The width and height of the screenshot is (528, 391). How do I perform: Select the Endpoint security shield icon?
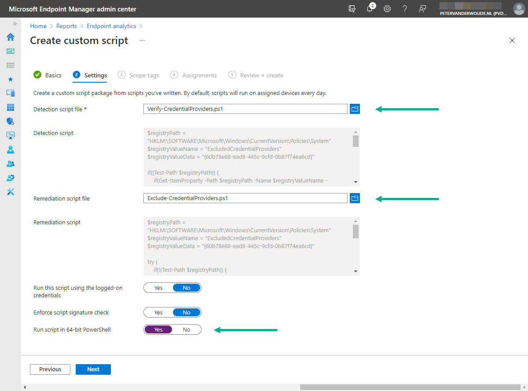pos(10,121)
